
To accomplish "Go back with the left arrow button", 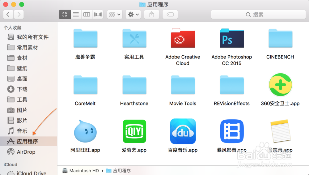I will point(8,15).
